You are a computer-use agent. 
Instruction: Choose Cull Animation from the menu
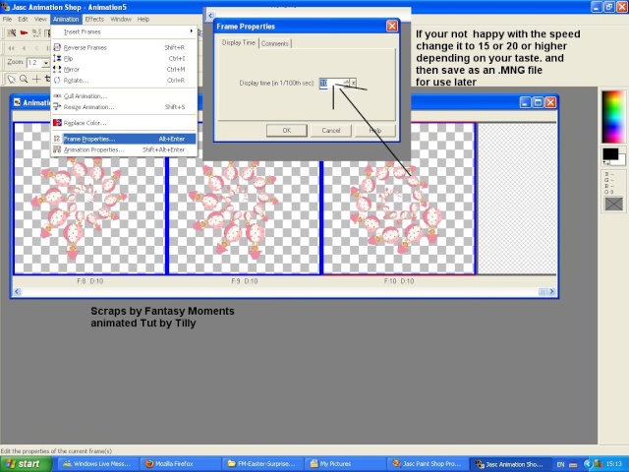[x=125, y=96]
